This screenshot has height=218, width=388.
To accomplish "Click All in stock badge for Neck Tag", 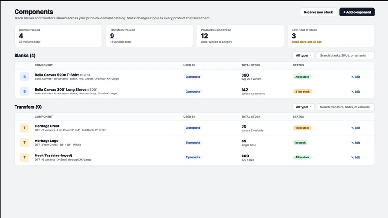I will coord(302,157).
